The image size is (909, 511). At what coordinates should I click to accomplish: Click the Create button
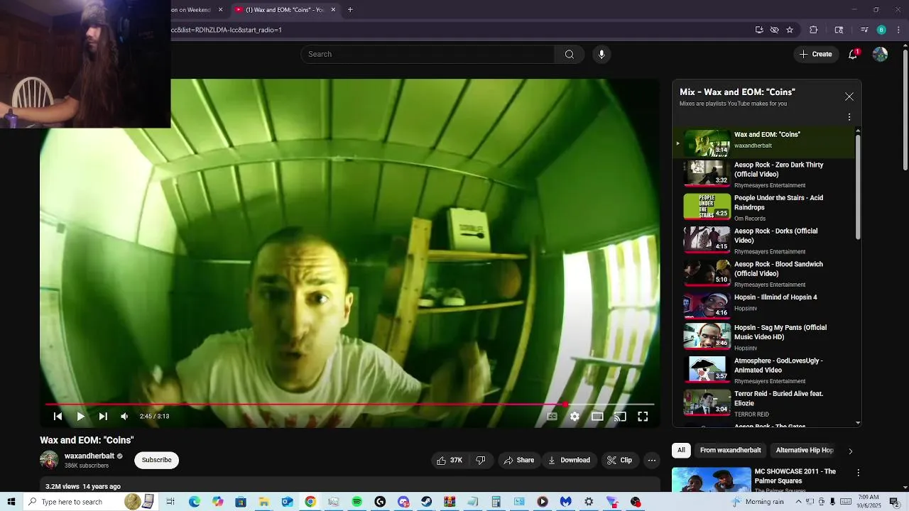(816, 55)
